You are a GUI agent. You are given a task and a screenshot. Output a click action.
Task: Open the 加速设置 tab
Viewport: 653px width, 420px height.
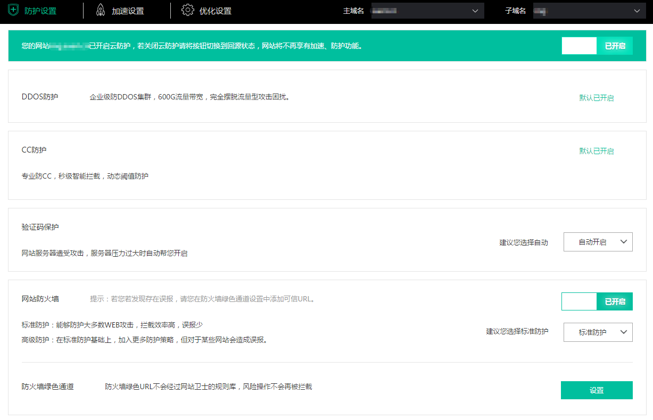tap(128, 11)
